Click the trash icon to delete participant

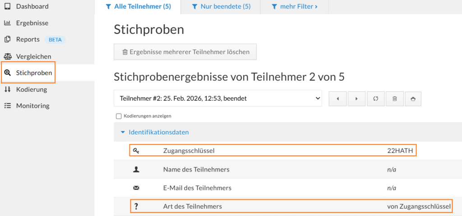pyautogui.click(x=394, y=99)
